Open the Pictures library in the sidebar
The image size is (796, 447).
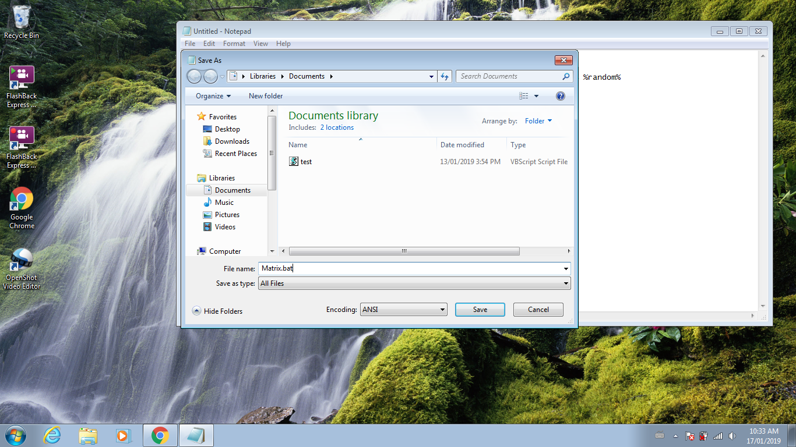coord(228,214)
